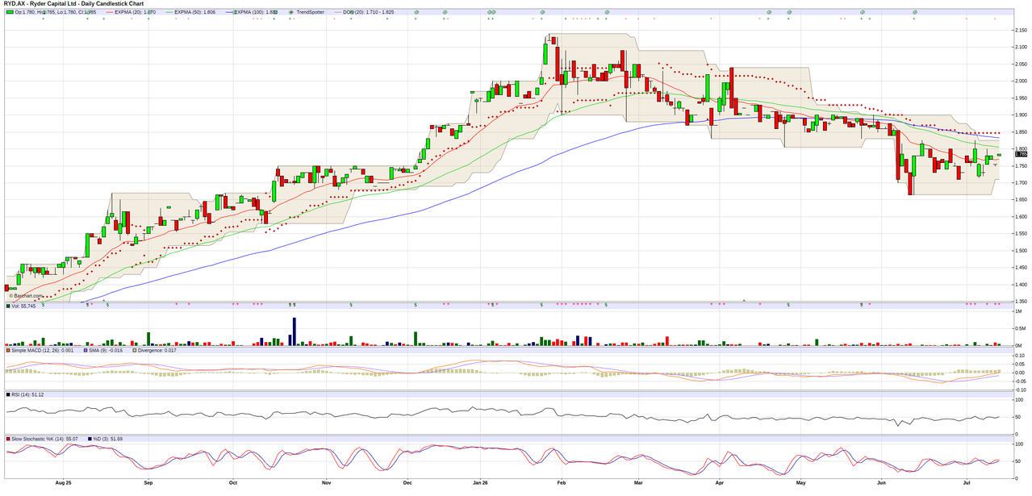Click the orange Simple MACD legend square
This screenshot has width=1032, height=496.
[7, 350]
